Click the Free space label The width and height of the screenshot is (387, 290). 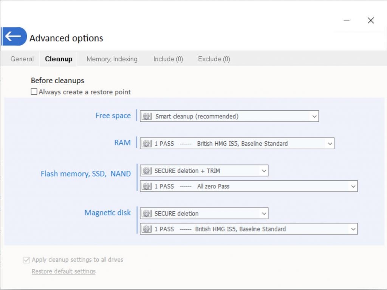tap(113, 115)
